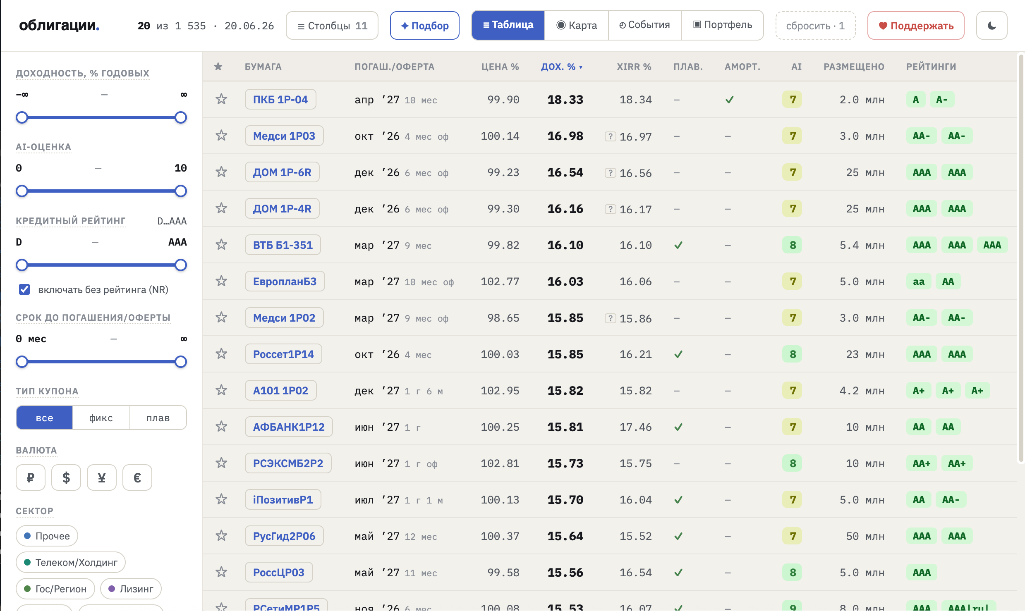Click the Подбор button
The width and height of the screenshot is (1025, 611).
point(425,26)
